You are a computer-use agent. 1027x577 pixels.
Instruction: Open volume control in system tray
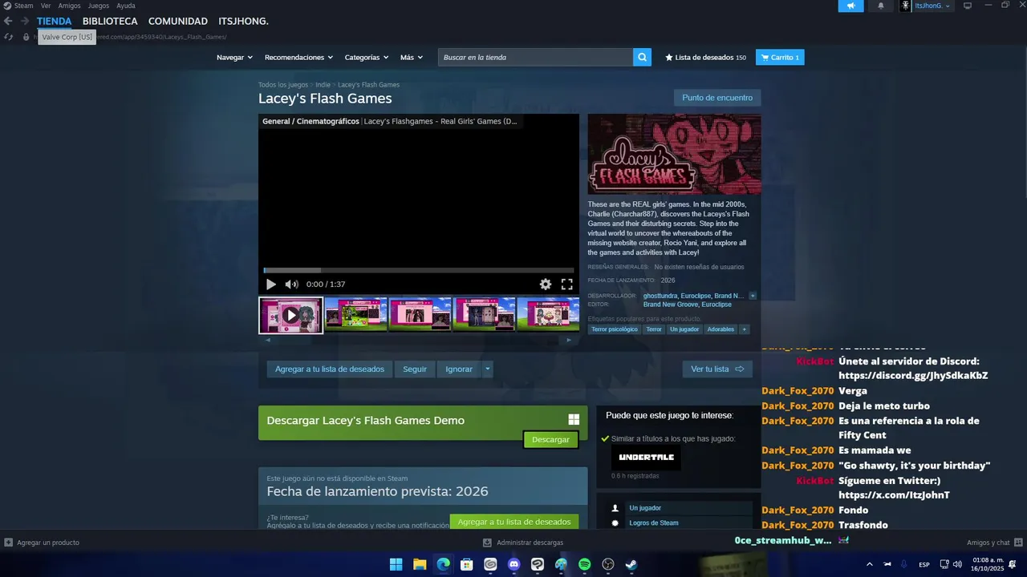point(957,564)
